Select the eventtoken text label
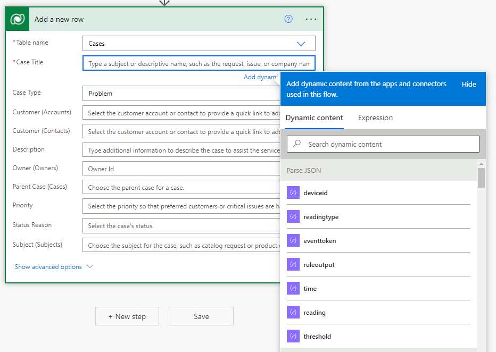The height and width of the screenshot is (352, 496). coord(319,241)
